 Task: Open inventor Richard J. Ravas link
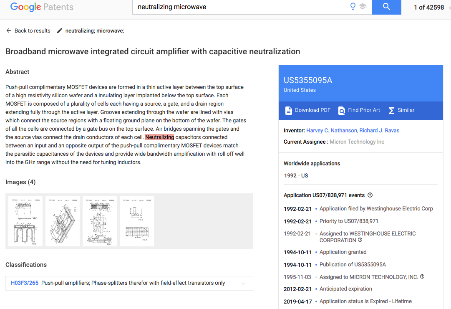(x=379, y=130)
